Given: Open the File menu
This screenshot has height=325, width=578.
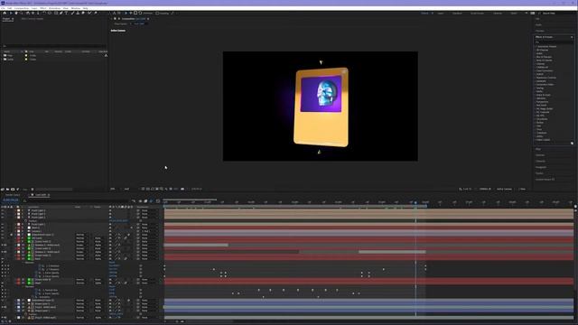Looking at the screenshot, I should [x=3, y=8].
